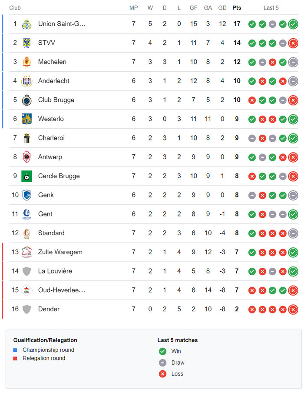Click the STVV club crest

pyautogui.click(x=26, y=43)
